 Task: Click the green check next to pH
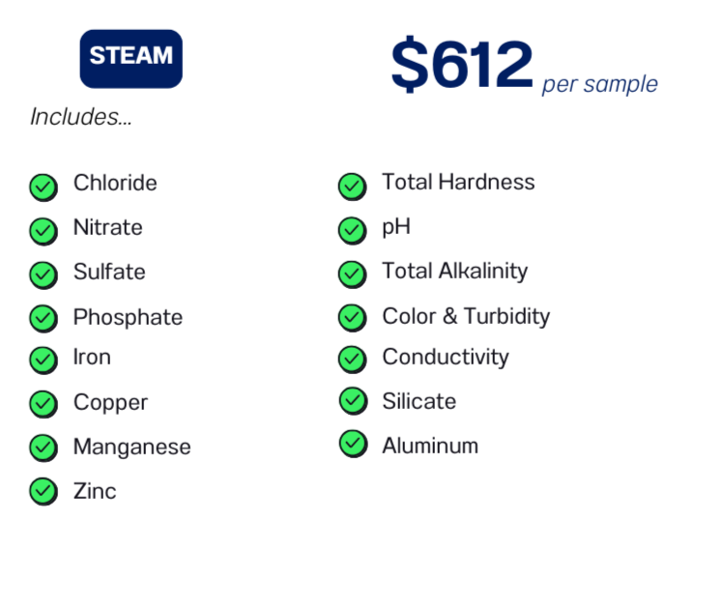[353, 230]
